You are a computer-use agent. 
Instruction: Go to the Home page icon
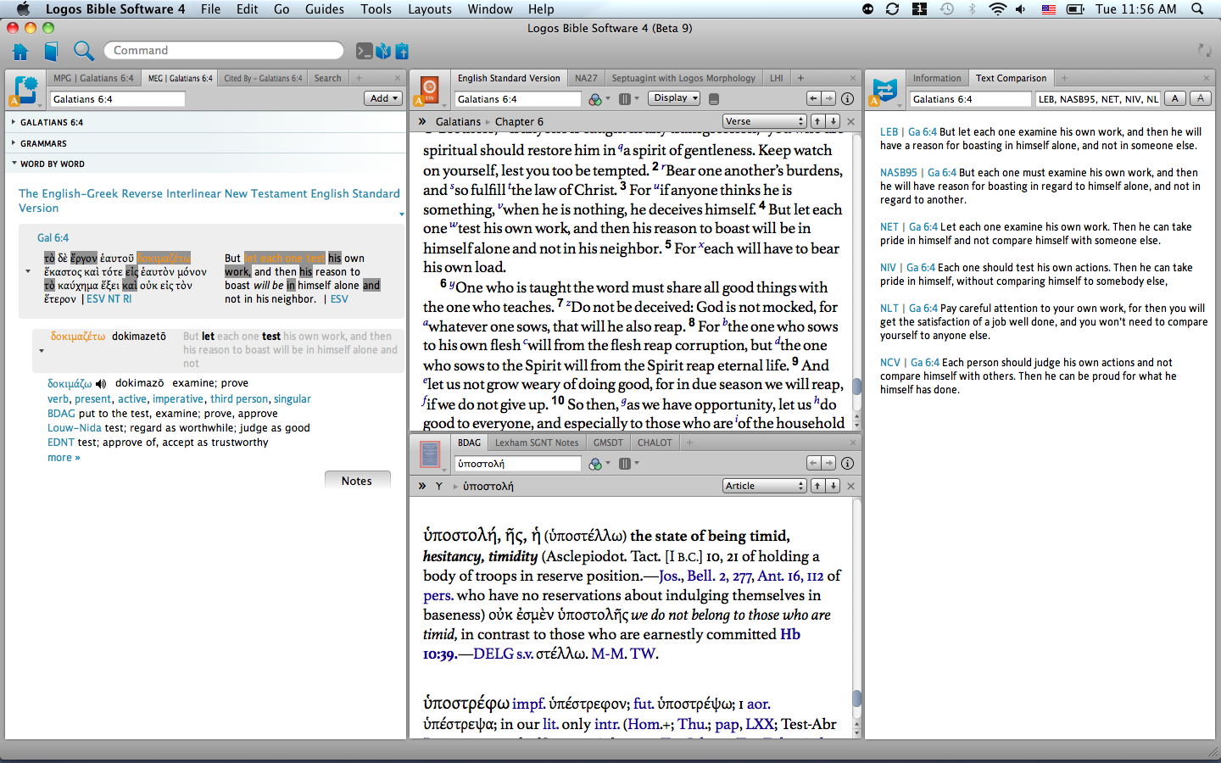click(20, 51)
